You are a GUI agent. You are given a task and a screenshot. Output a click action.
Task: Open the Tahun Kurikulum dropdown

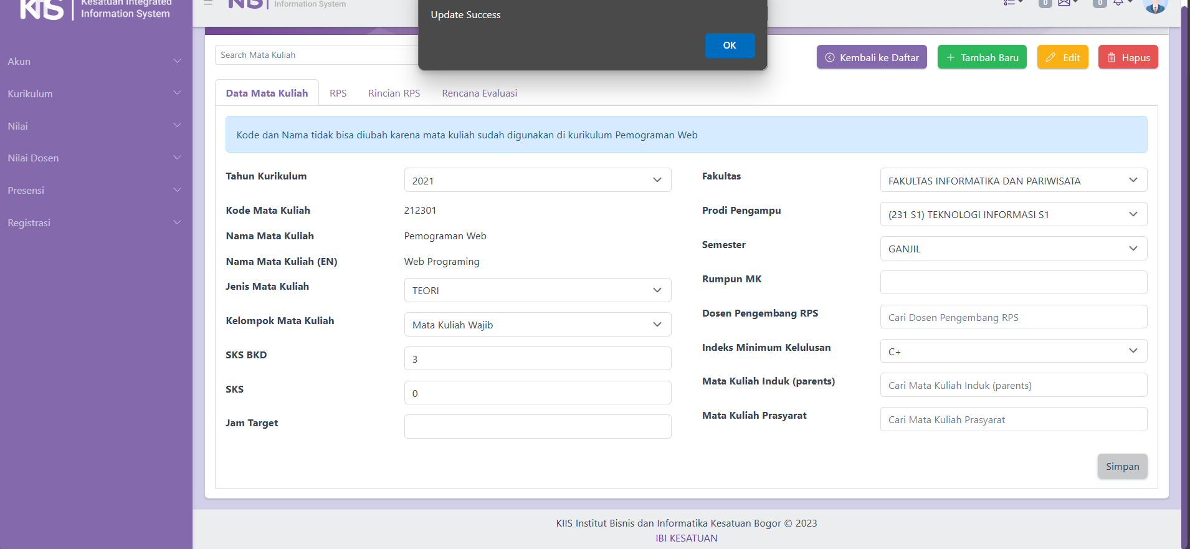tap(537, 181)
